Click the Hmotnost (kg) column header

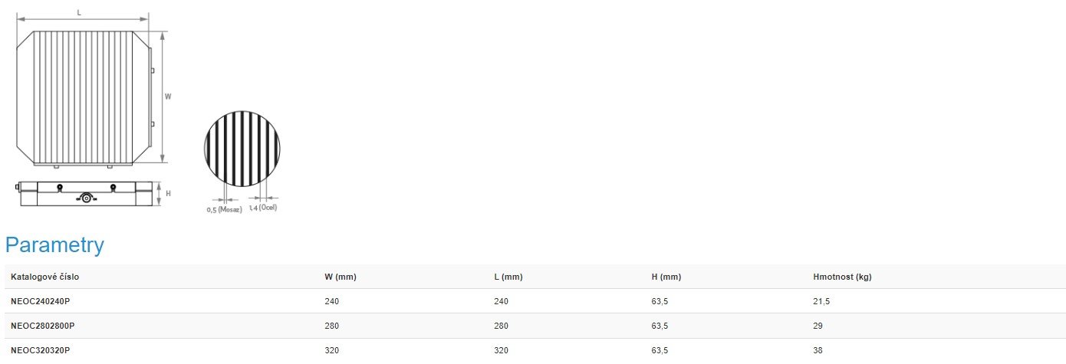coord(842,277)
